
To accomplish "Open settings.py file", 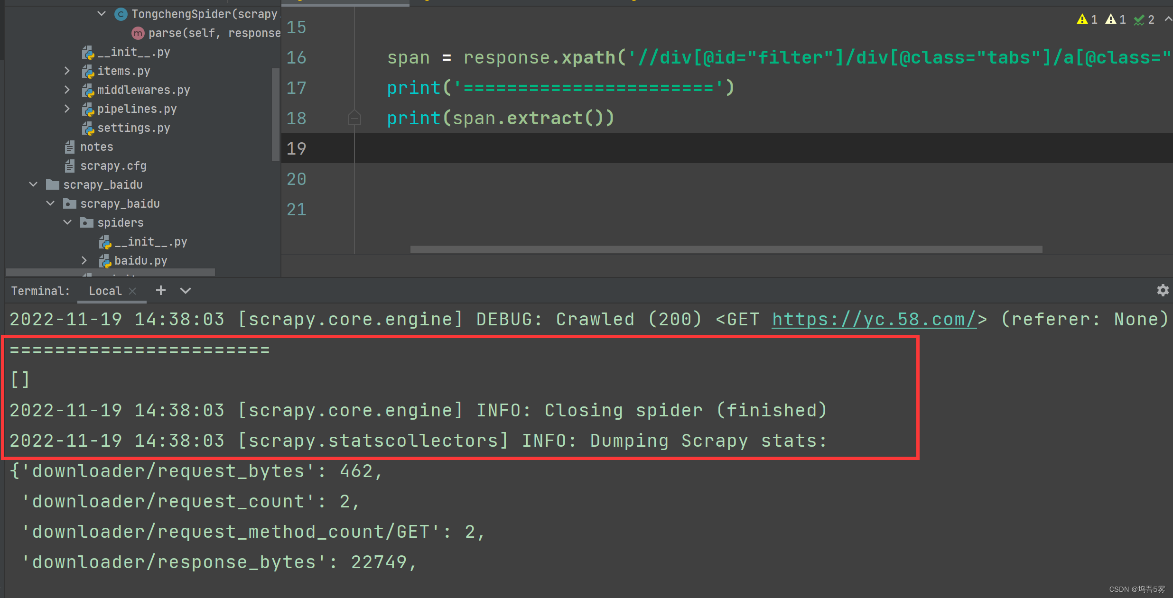I will point(133,128).
